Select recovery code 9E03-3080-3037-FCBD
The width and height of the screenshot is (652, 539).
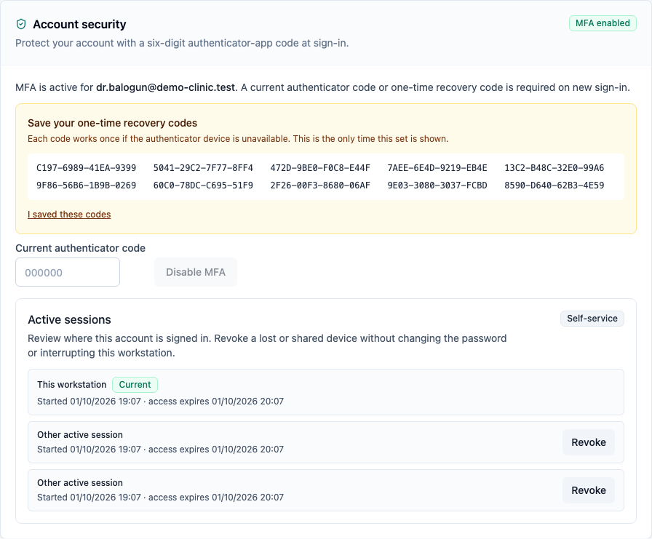(x=437, y=185)
